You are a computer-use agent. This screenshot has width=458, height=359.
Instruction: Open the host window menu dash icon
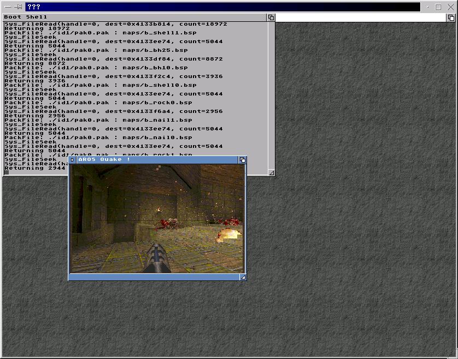coord(8,7)
